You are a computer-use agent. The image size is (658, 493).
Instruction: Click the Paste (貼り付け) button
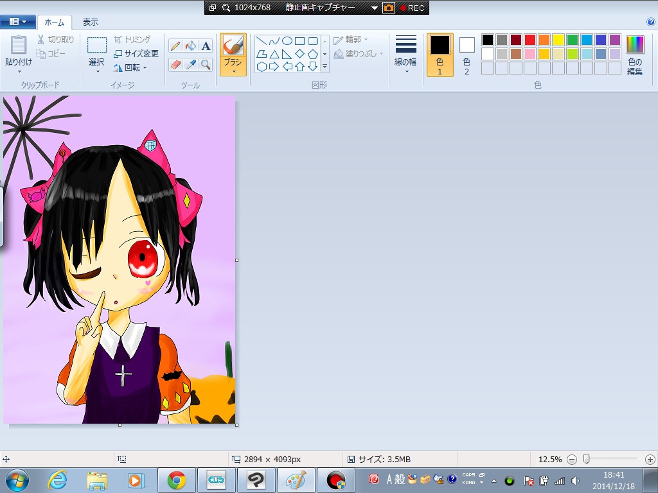[x=18, y=51]
